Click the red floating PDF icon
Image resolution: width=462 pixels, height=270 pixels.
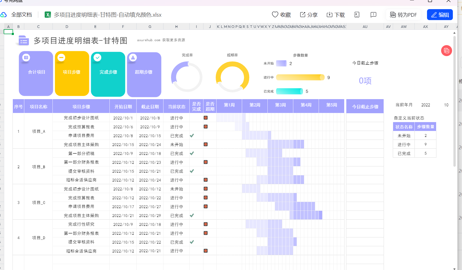[x=447, y=51]
